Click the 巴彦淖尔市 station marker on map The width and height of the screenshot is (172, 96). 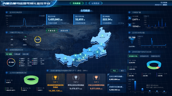tap(75, 55)
